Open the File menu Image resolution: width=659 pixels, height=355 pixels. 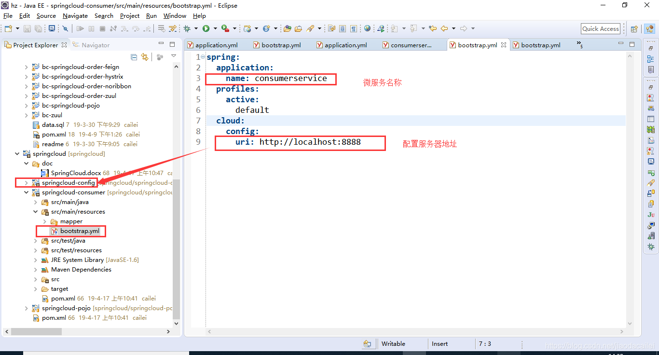click(8, 15)
